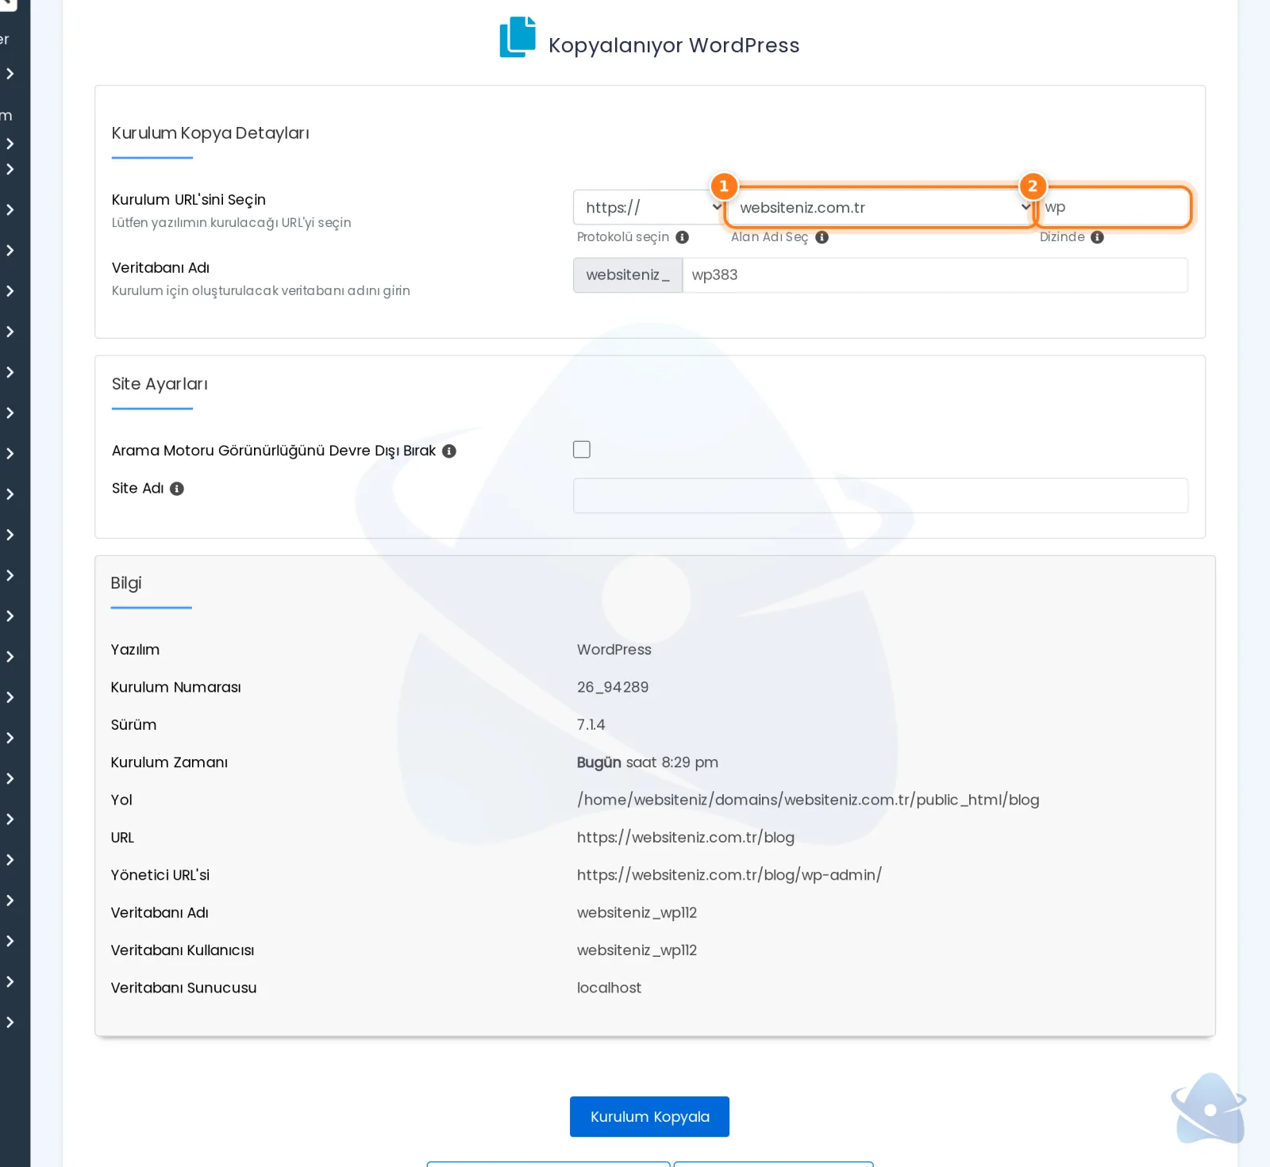Open the https:// protocol dropdown
1270x1167 pixels.
coord(648,207)
